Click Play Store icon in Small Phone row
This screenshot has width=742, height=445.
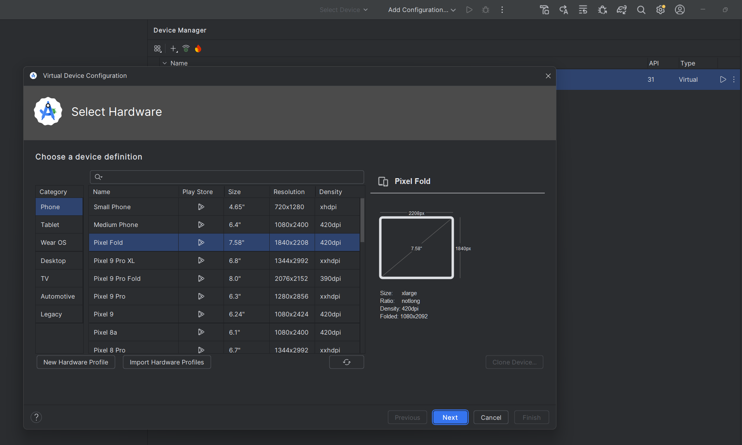pos(201,207)
